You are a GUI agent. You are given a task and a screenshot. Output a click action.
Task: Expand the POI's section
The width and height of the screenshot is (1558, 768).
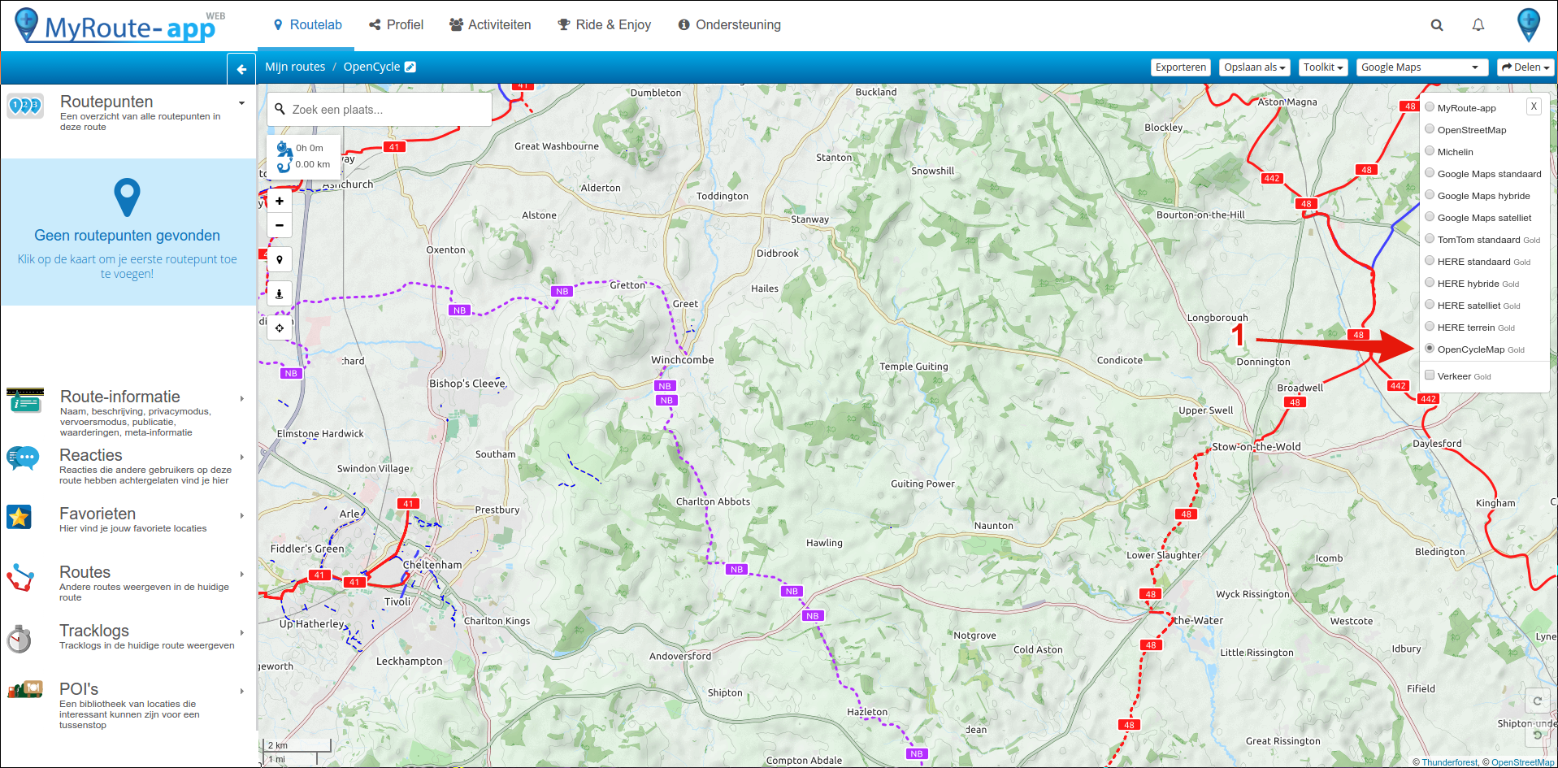(242, 691)
